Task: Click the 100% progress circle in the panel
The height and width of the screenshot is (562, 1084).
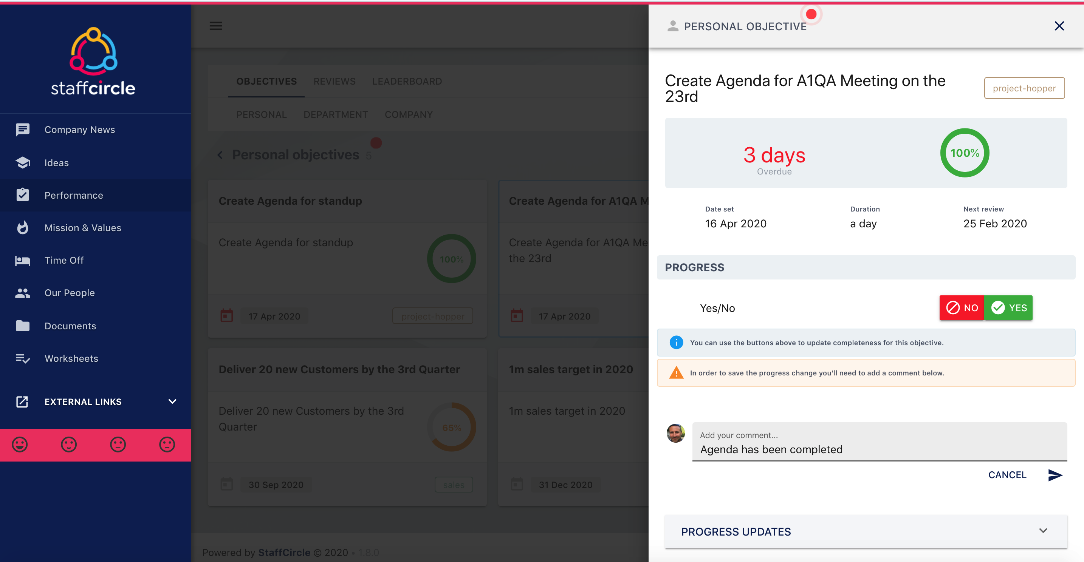Action: coord(965,153)
